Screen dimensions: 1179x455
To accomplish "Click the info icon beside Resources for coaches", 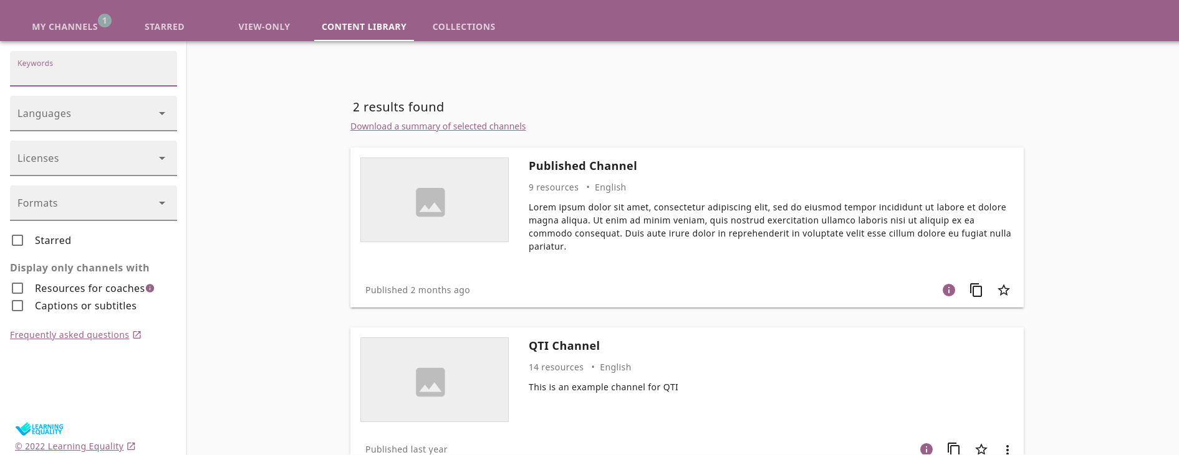I will click(150, 288).
